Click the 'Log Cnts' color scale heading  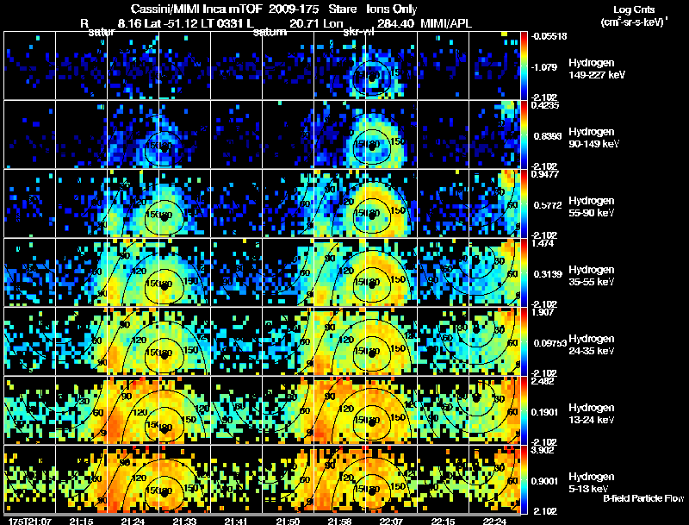coord(634,9)
